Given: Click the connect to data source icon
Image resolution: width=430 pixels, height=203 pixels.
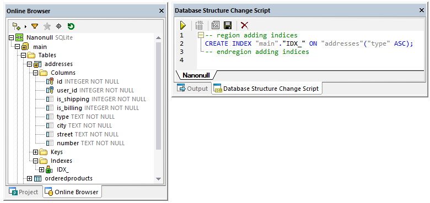Looking at the screenshot, I should 17,26.
